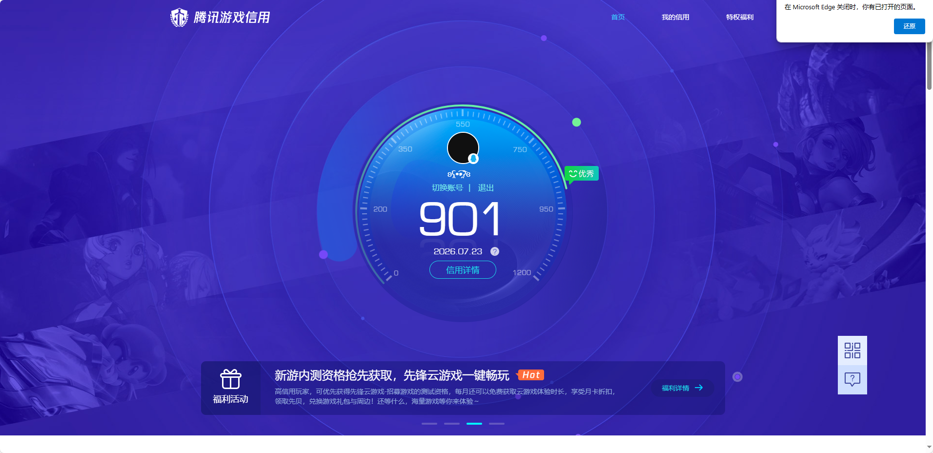Select the fourth carousel indicator dash
Viewport: 933px width, 453px height.
(497, 424)
